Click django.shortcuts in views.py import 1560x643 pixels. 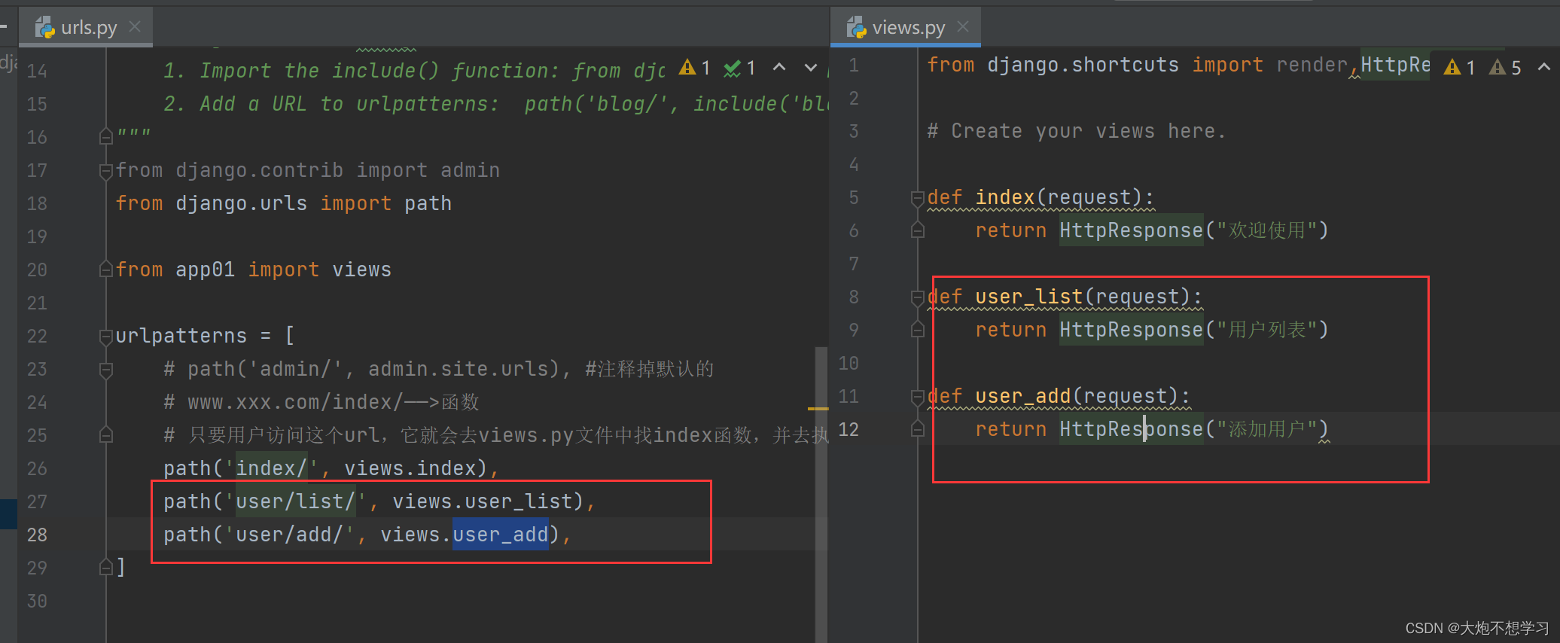click(x=1083, y=65)
